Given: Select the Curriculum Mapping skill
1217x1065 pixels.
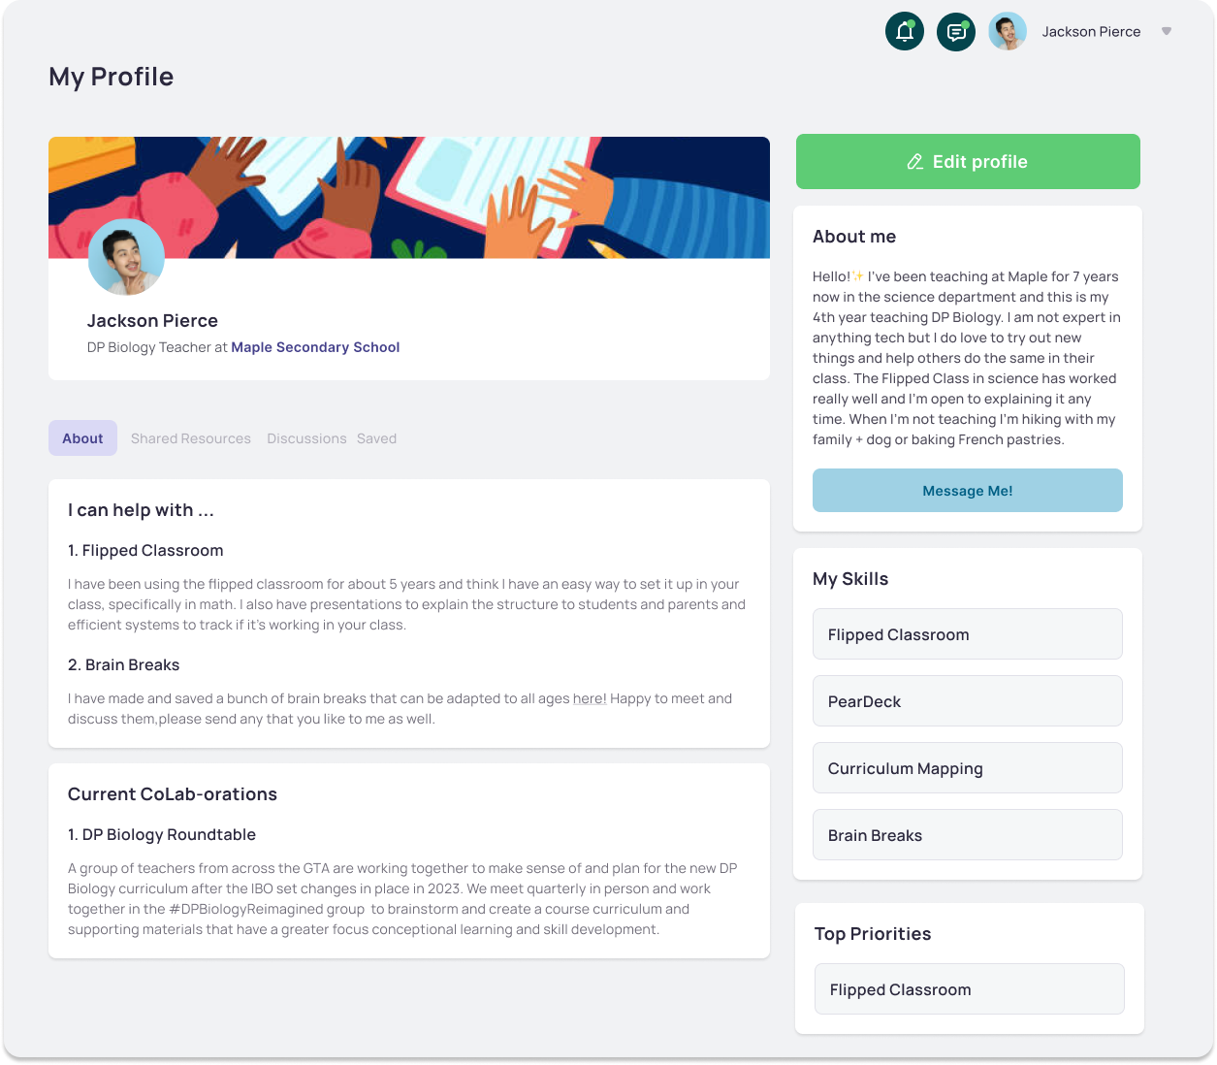Looking at the screenshot, I should click(968, 768).
